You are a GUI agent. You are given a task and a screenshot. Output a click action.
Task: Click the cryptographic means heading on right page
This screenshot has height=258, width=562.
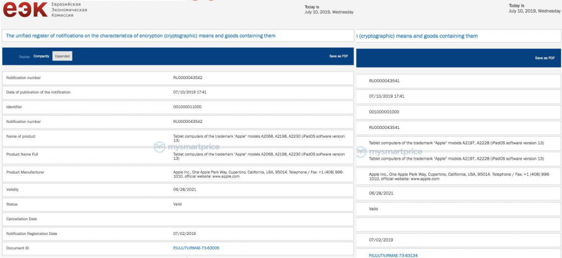tap(417, 36)
